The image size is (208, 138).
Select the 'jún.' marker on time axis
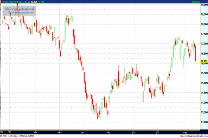tap(133, 132)
